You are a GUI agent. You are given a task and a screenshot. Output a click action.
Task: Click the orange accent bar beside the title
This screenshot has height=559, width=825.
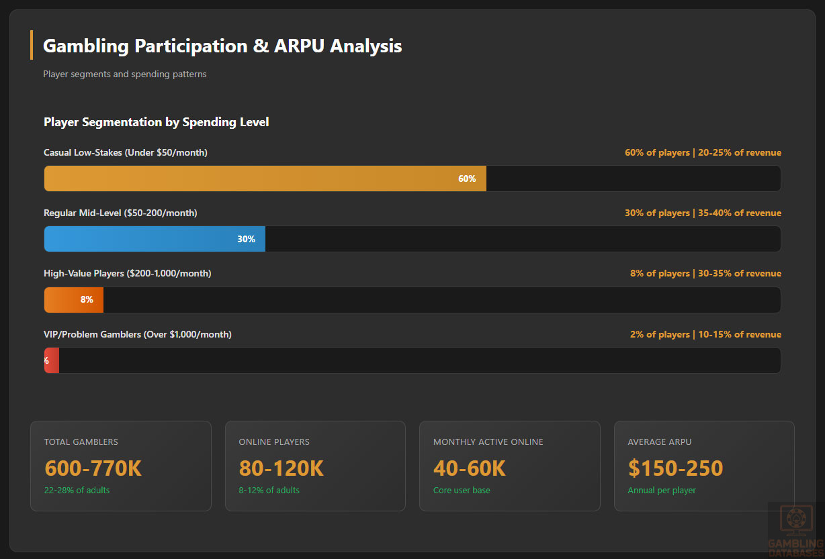coord(32,46)
